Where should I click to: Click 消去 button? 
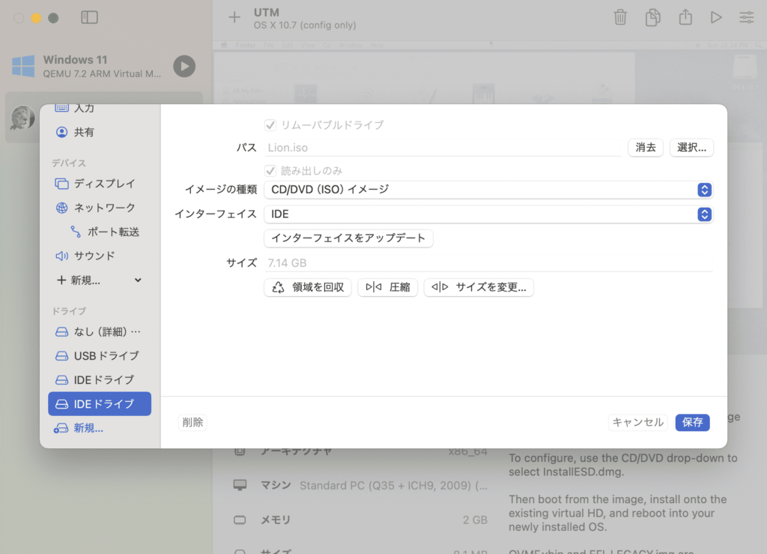tap(645, 148)
